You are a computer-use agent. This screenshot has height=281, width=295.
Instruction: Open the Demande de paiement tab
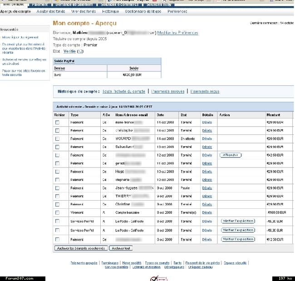pos(74,5)
